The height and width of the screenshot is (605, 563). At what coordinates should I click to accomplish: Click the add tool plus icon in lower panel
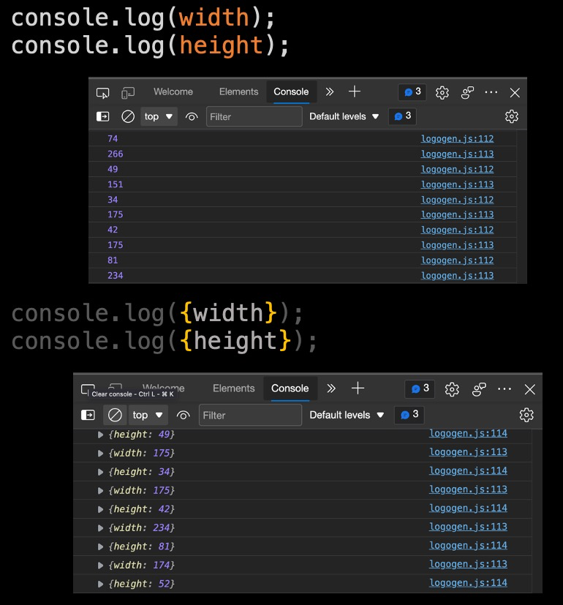tap(358, 388)
